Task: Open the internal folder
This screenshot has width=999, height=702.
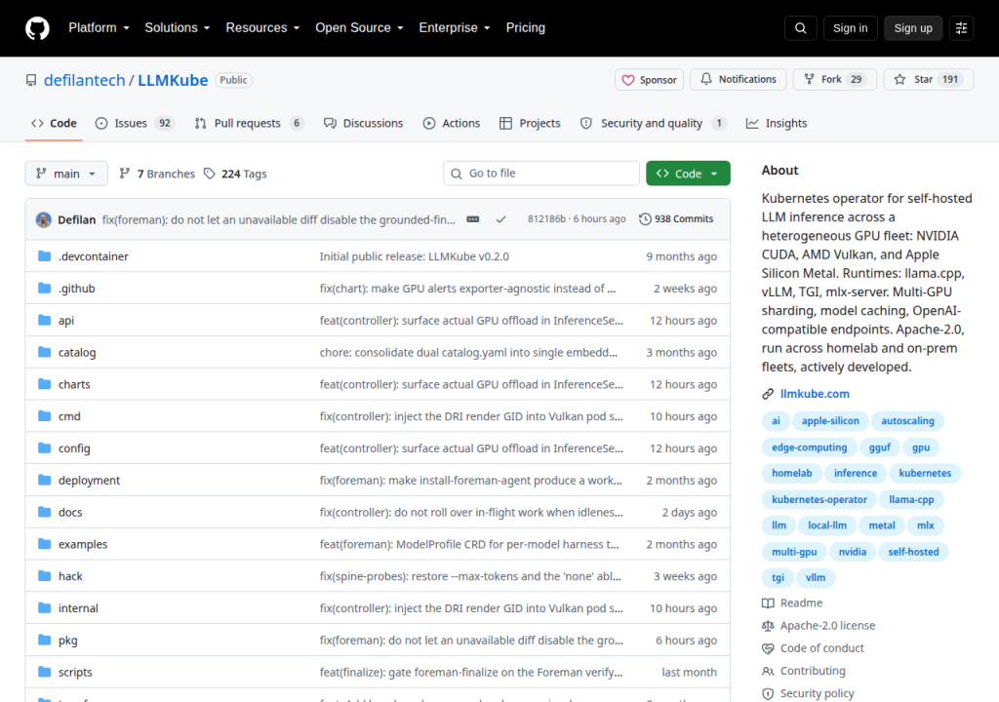Action: (x=78, y=608)
